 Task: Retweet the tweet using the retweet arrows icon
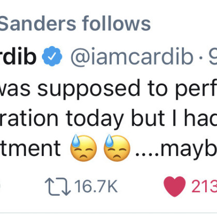pyautogui.click(x=58, y=187)
